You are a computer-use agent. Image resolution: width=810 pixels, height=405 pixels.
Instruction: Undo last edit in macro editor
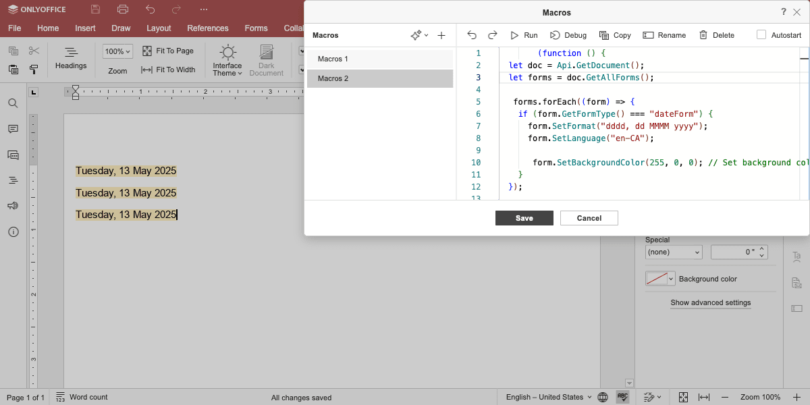coord(472,35)
